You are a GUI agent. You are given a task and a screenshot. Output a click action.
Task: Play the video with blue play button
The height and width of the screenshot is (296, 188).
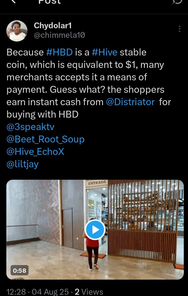coord(95,230)
